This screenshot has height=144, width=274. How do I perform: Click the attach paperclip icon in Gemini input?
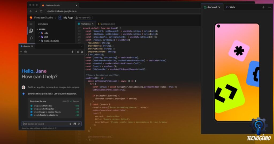pyautogui.click(x=70, y=124)
